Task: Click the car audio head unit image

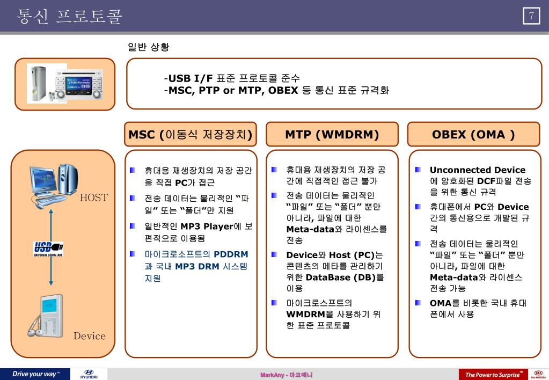Action: pos(79,85)
